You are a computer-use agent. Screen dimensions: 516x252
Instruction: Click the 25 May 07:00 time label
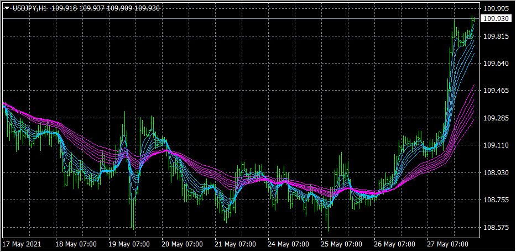[x=342, y=244]
